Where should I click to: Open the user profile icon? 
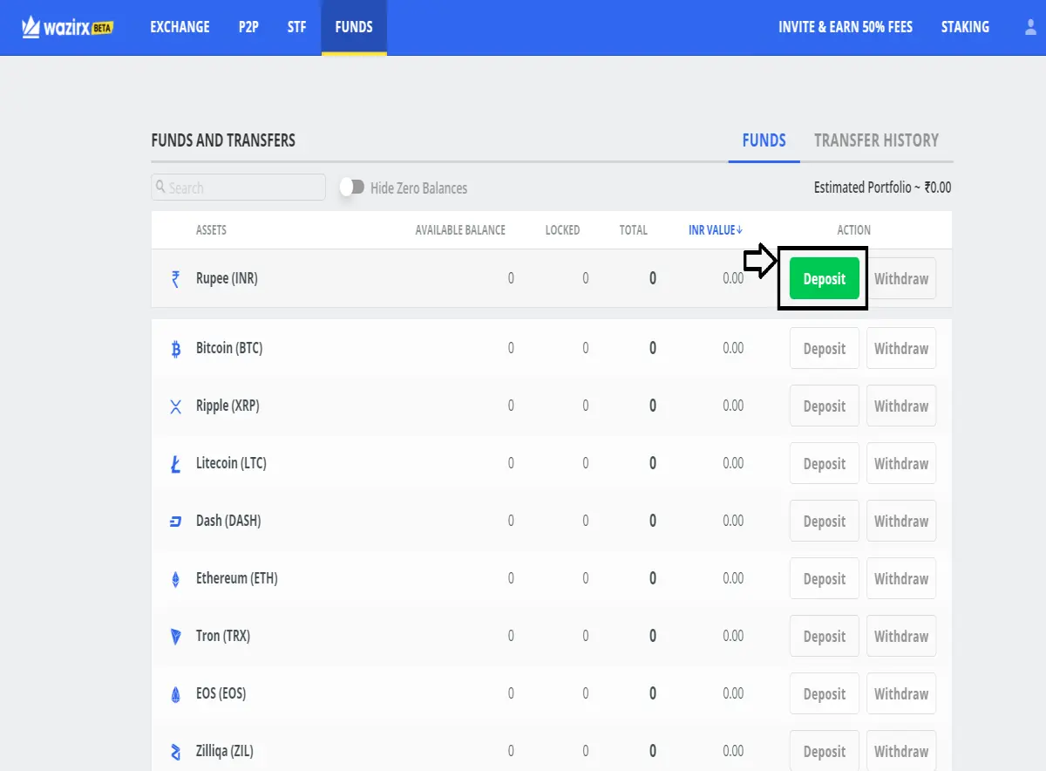tap(1031, 27)
